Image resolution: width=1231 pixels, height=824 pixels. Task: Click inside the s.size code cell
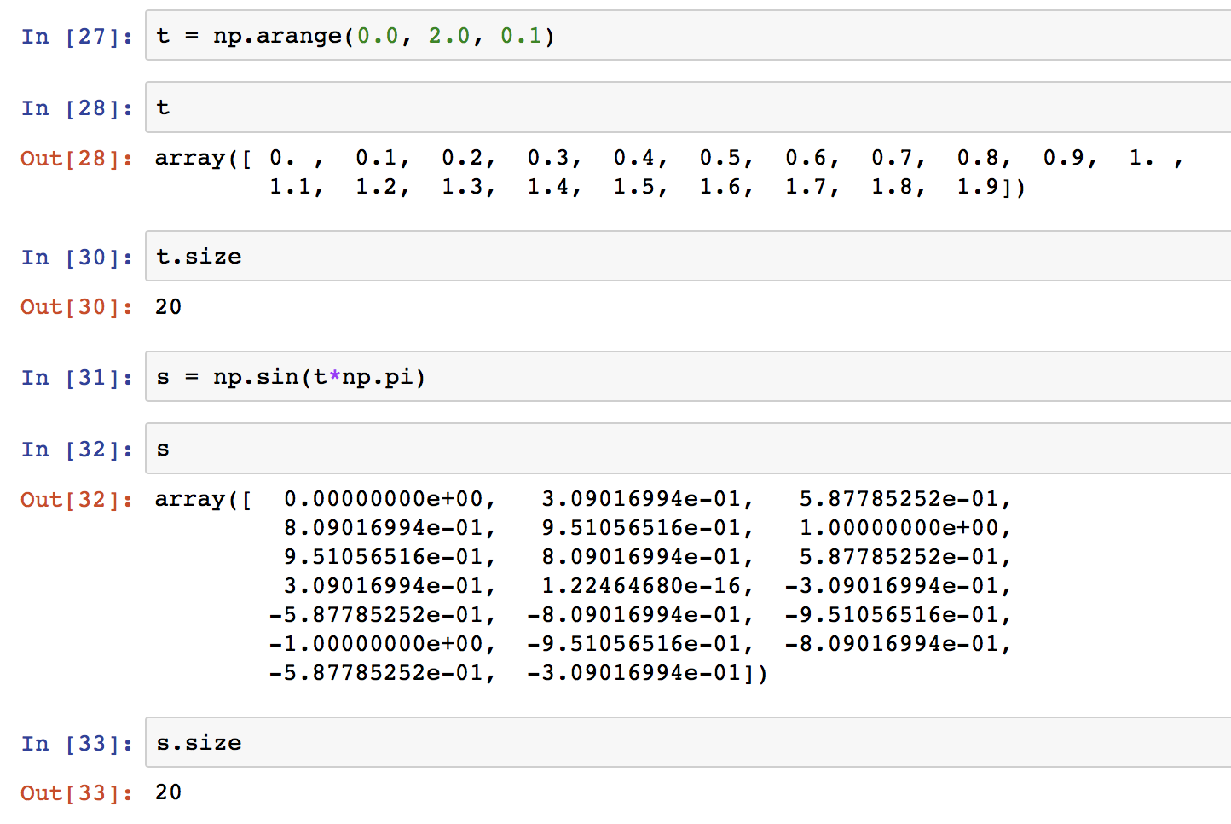click(198, 743)
